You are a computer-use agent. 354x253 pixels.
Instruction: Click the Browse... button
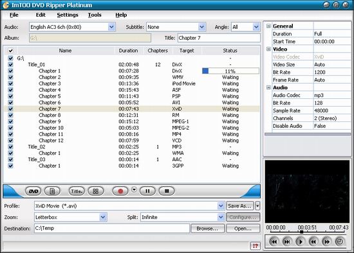207,229
